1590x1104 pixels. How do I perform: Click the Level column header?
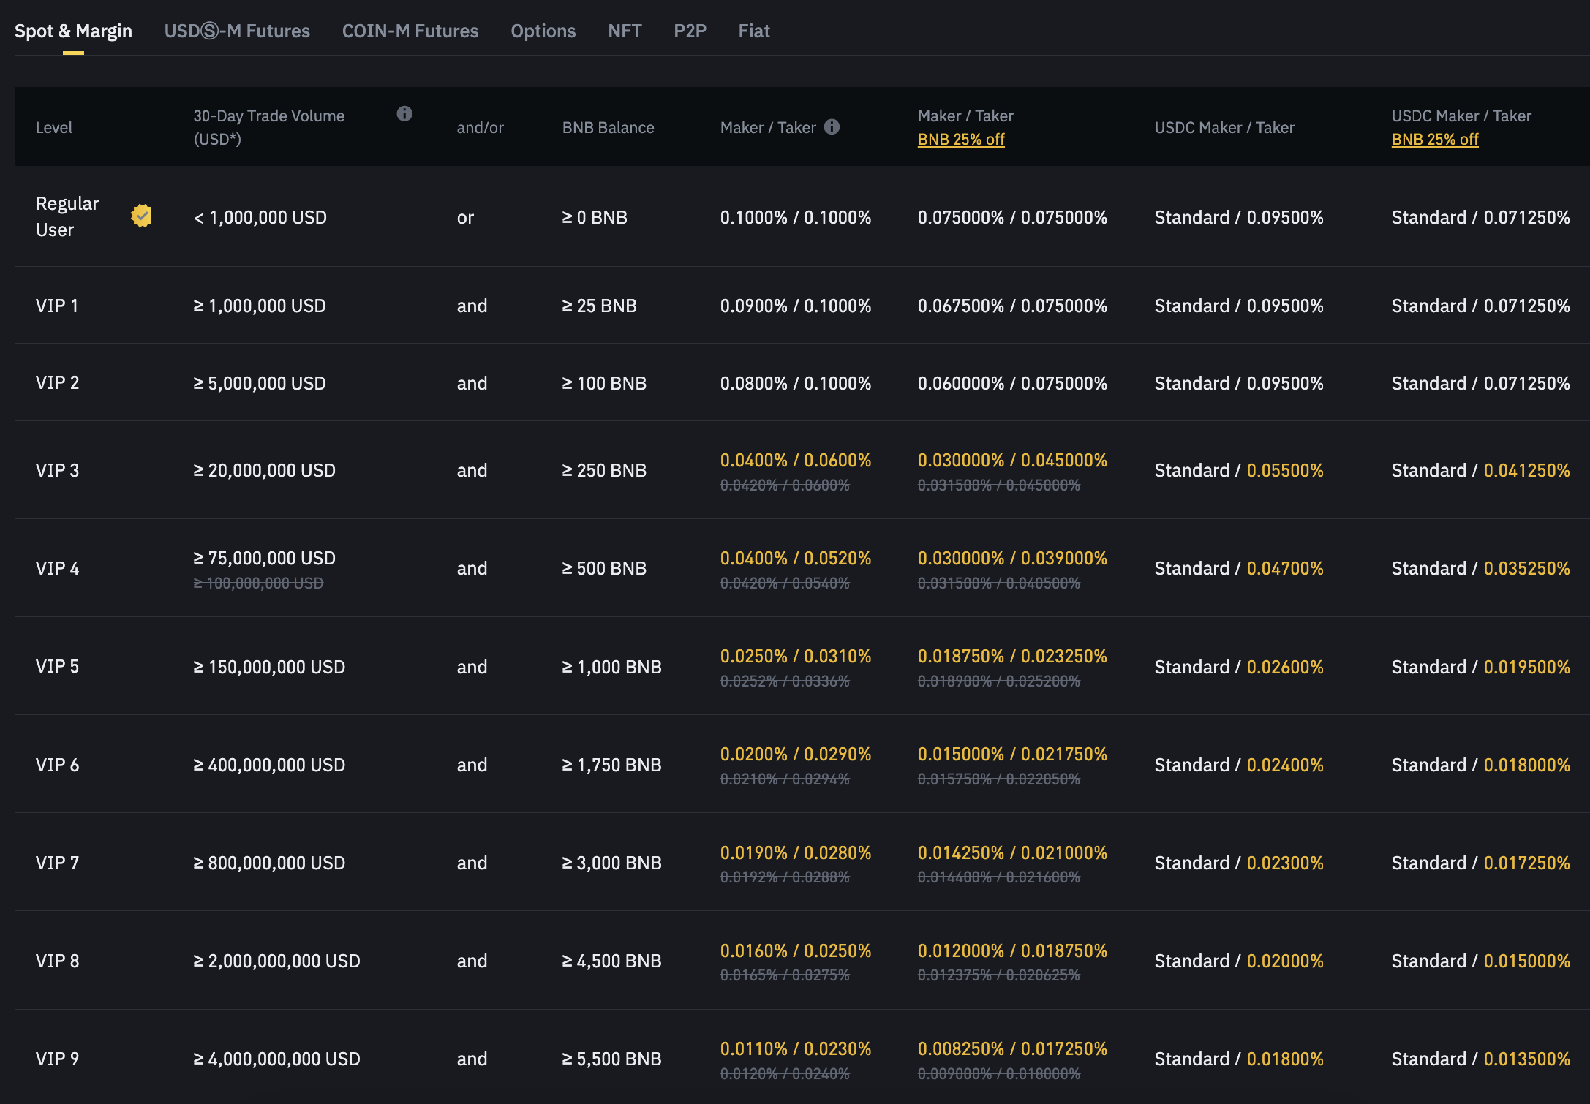coord(54,127)
